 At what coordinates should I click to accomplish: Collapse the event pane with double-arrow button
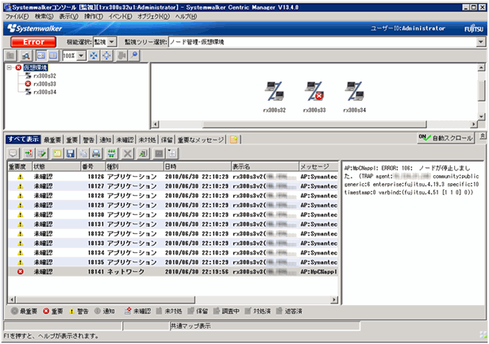483,136
